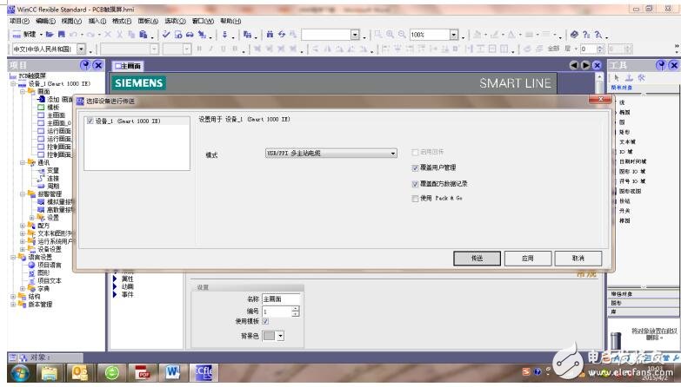Open the 模式 USB/PPI dropdown
Viewport: 681px width, 387px height.
tap(331, 153)
